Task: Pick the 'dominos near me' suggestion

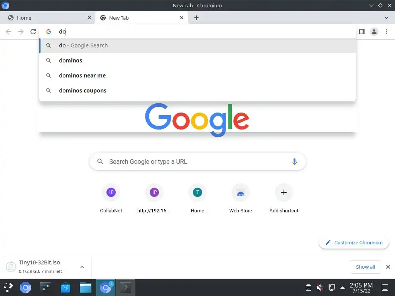Action: [x=197, y=76]
